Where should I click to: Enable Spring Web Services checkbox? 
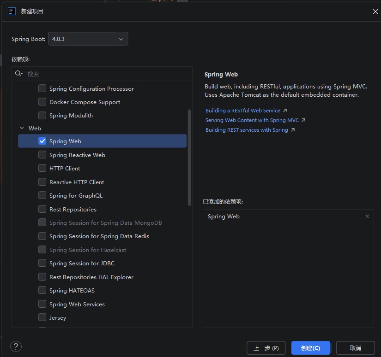(42, 304)
